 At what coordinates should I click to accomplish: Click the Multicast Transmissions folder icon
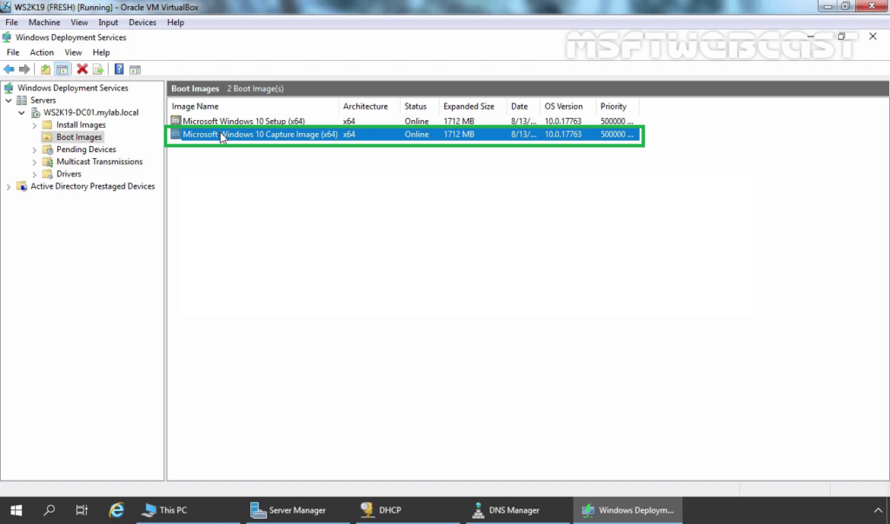[48, 162]
